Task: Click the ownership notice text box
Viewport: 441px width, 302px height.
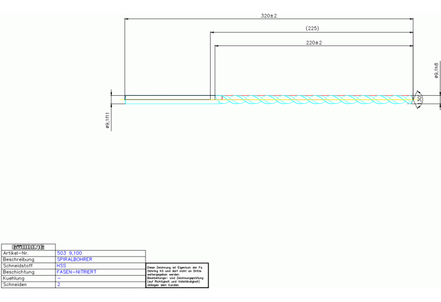Action: click(x=176, y=276)
